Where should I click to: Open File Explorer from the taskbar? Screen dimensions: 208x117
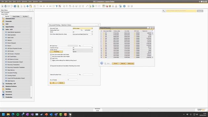tap(8, 114)
